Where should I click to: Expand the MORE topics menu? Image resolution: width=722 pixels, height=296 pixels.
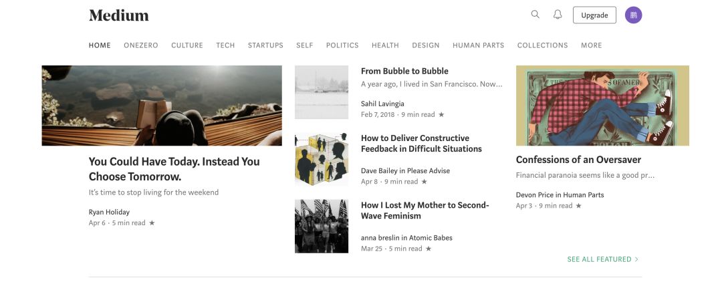click(x=591, y=45)
